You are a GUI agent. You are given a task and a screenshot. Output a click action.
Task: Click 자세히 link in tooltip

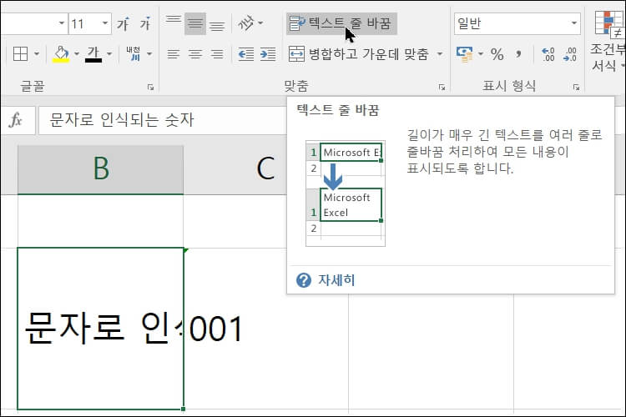tap(336, 279)
